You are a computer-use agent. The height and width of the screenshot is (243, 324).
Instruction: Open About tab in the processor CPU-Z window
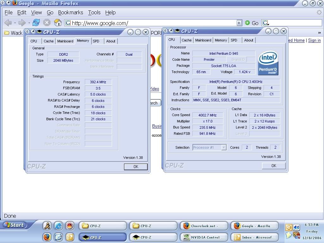249,40
